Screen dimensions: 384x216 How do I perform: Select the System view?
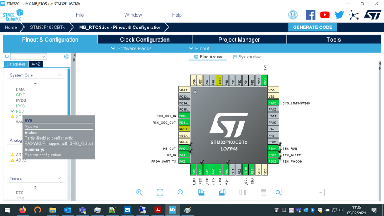(247, 57)
